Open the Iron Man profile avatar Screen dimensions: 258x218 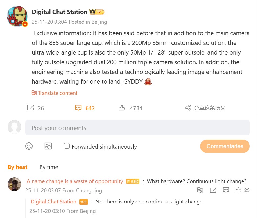pos(17,17)
